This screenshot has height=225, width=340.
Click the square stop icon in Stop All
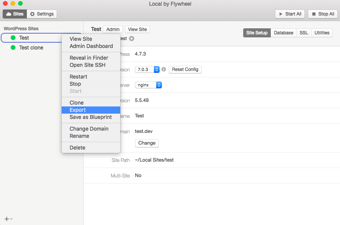(x=314, y=14)
